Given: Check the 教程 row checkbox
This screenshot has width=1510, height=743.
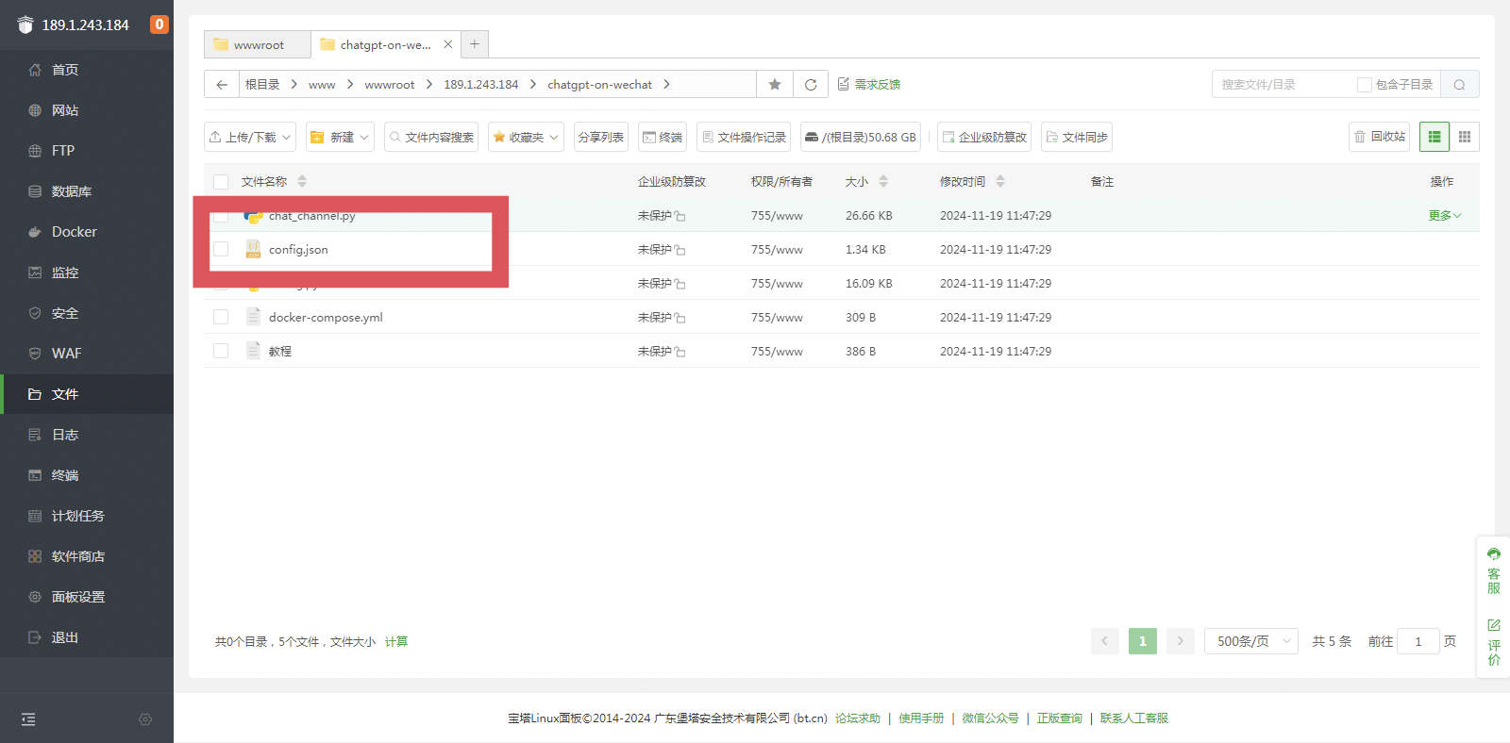Looking at the screenshot, I should pyautogui.click(x=221, y=351).
